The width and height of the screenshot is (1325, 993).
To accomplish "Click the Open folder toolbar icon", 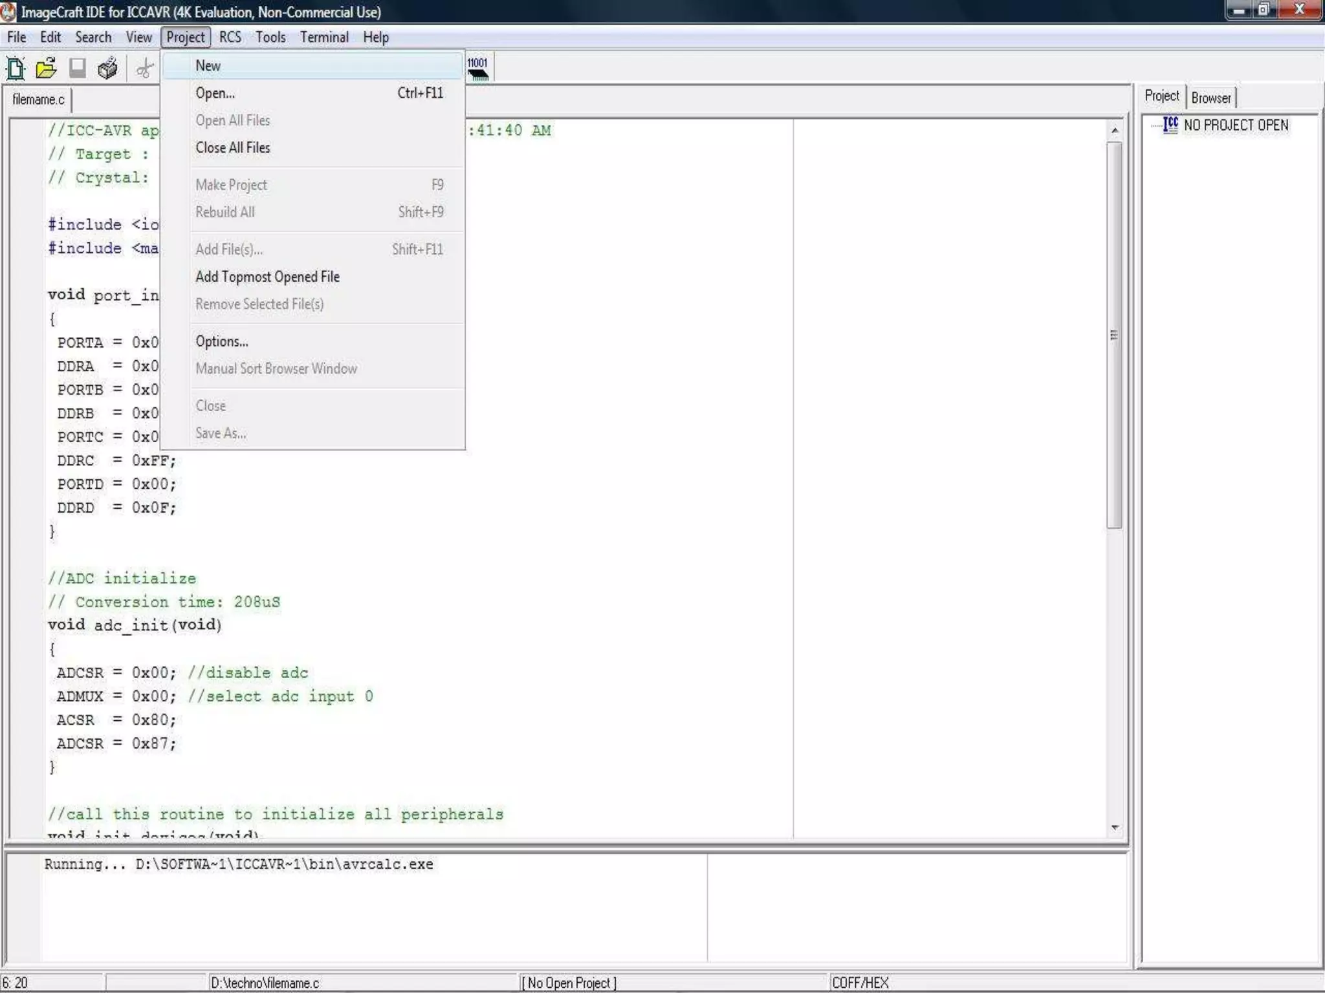I will tap(46, 68).
